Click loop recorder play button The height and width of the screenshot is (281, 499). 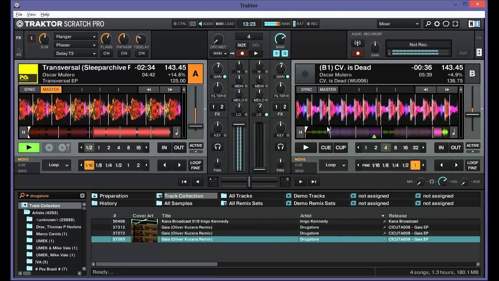[256, 53]
